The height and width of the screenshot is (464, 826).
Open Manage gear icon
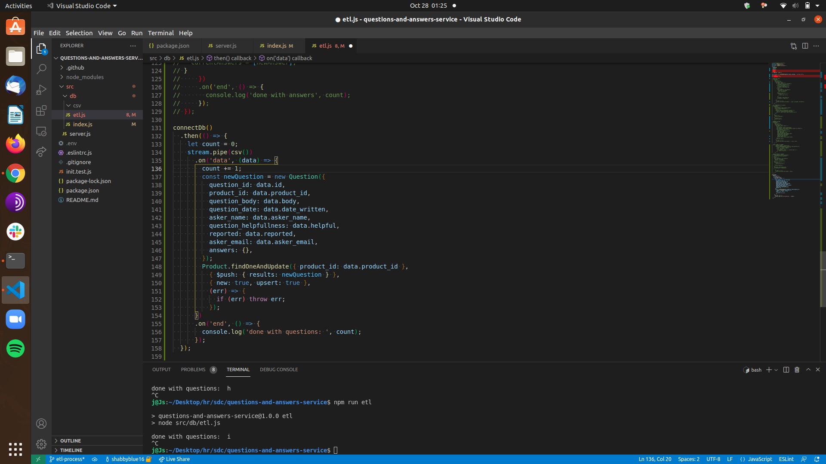point(41,444)
